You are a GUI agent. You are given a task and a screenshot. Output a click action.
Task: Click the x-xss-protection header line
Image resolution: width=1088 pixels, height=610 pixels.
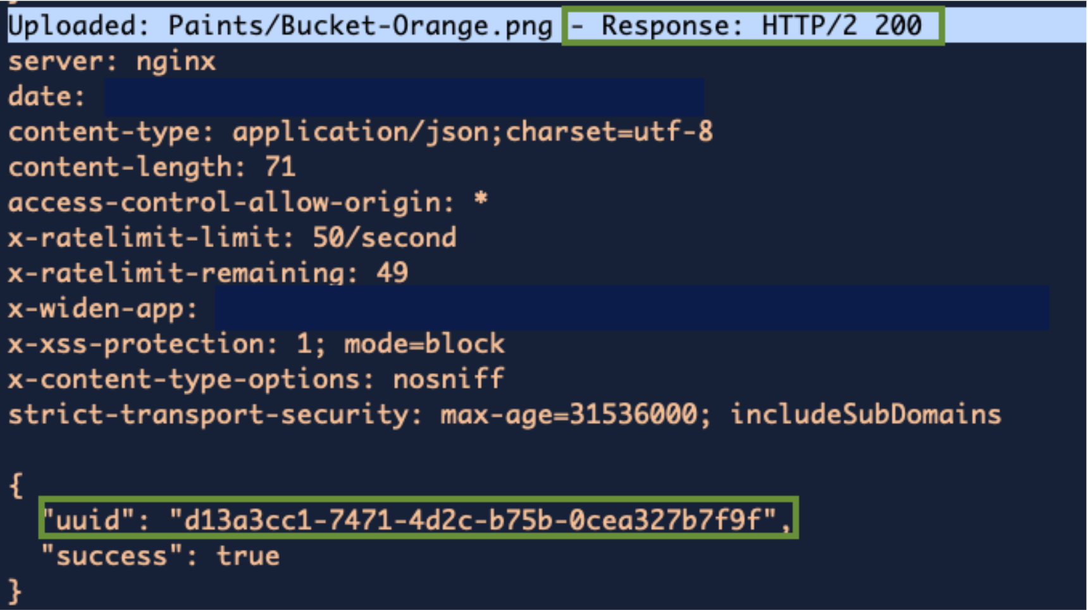[256, 345]
